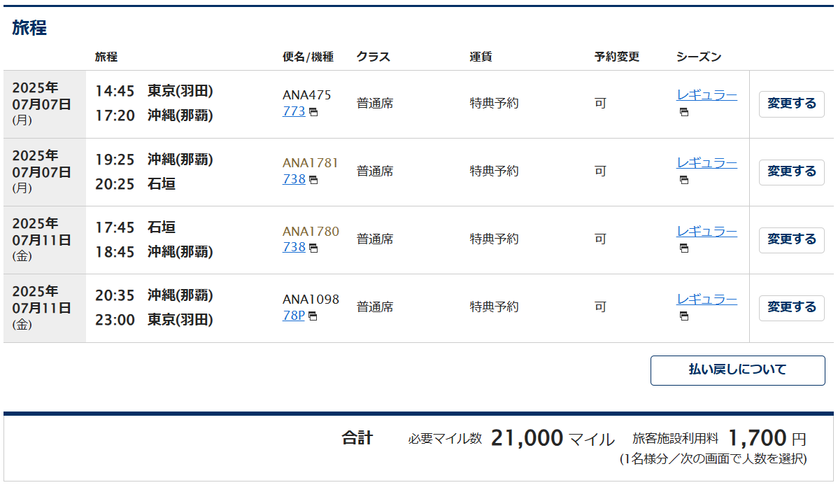
Task: Click 2025年07月11日 date cell of ANA1098 row
Action: pos(44,308)
